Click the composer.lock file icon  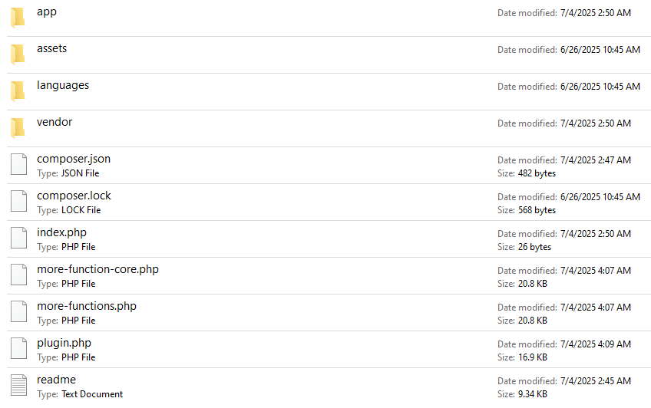coord(18,202)
